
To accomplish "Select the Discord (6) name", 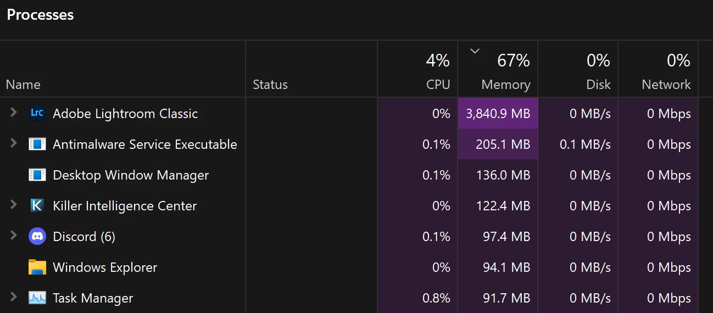I will coord(84,237).
